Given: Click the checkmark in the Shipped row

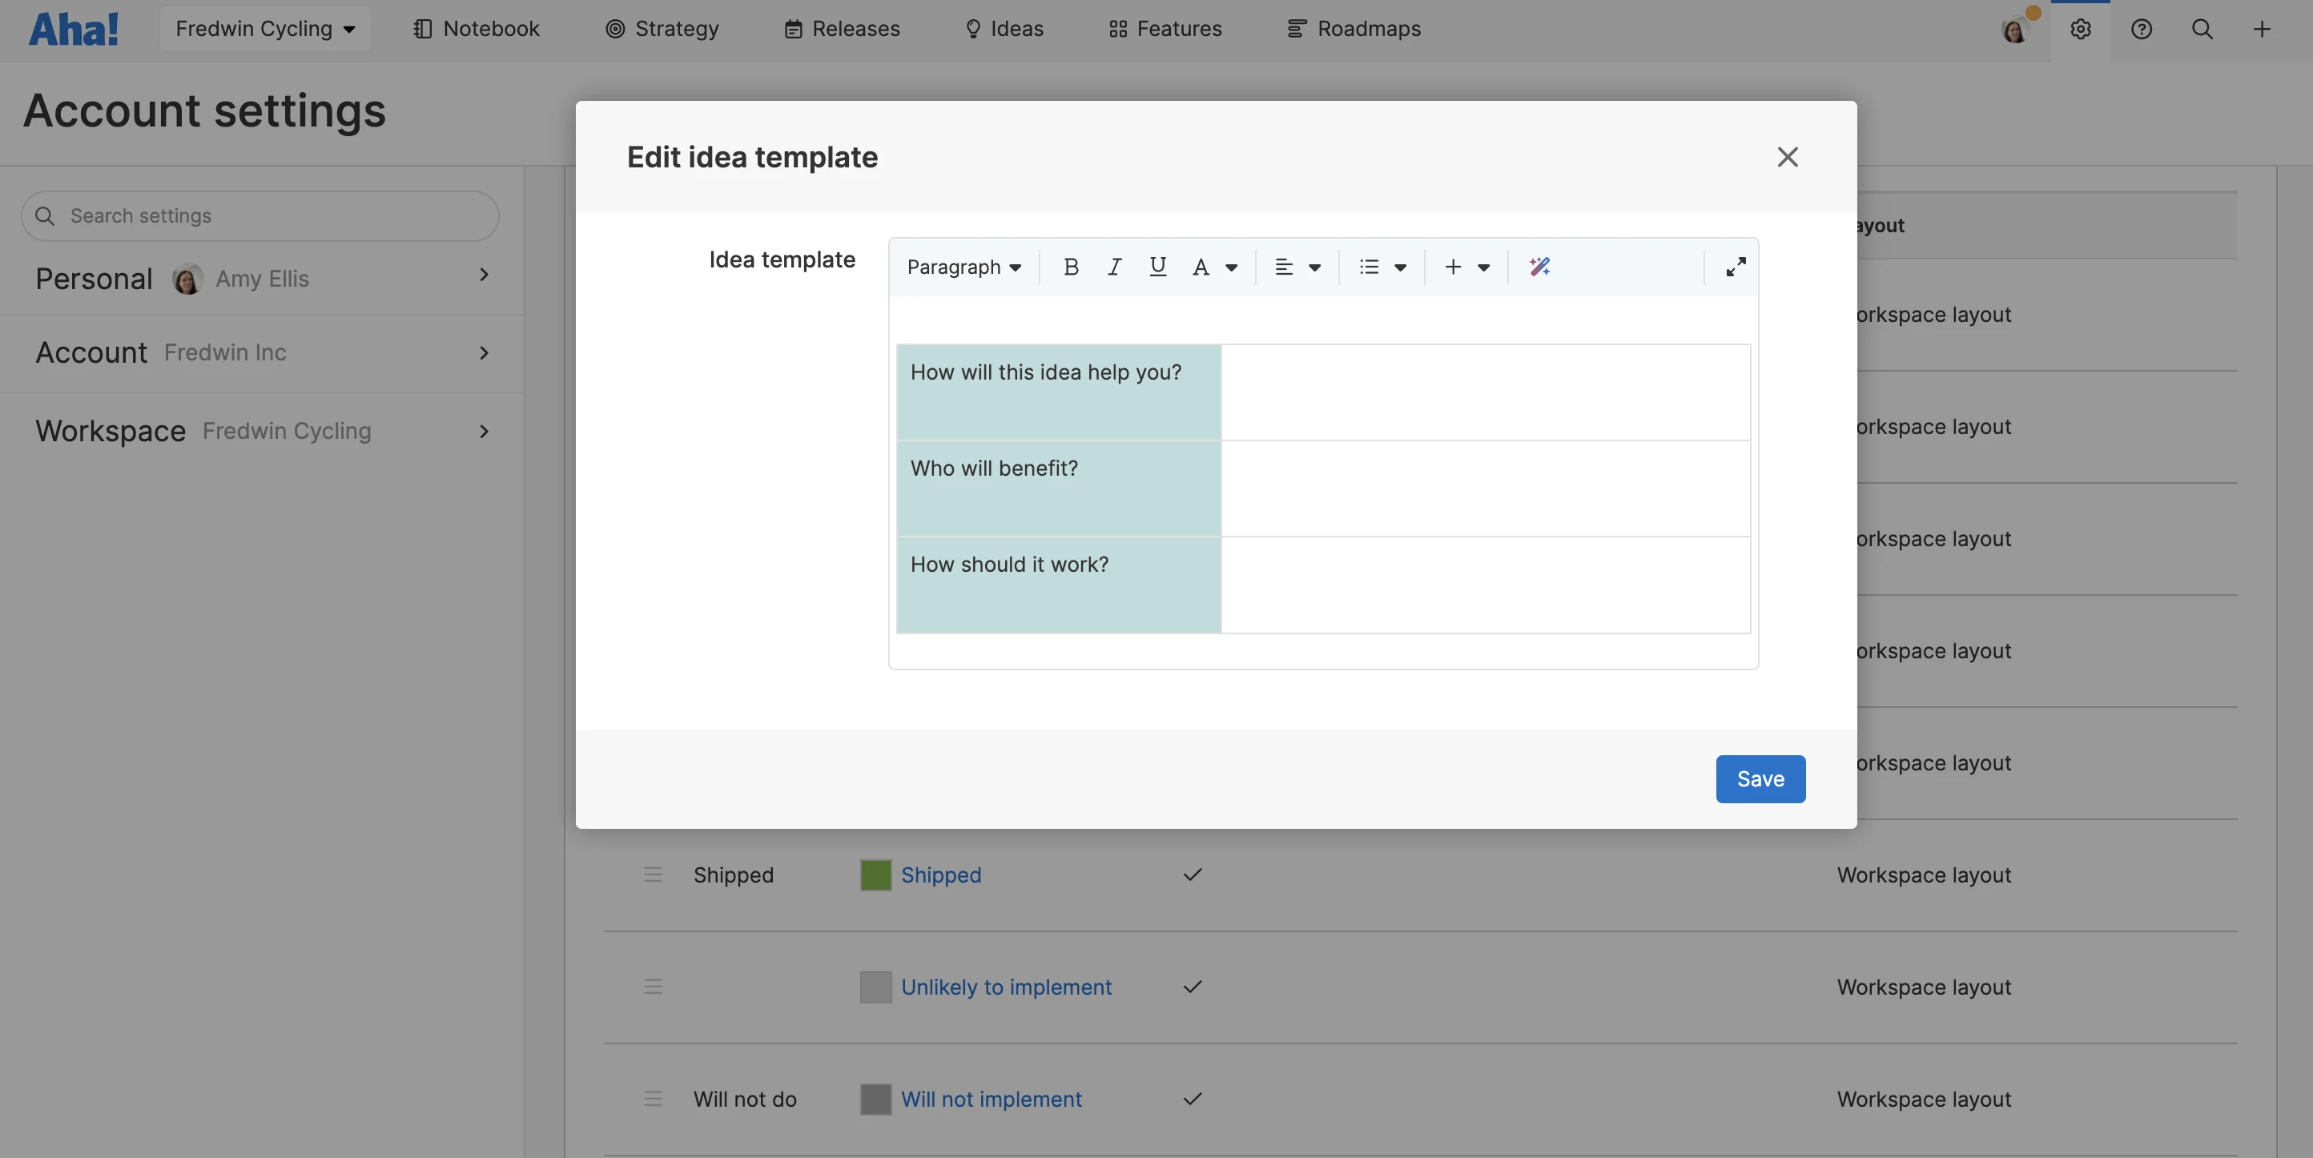Looking at the screenshot, I should (x=1192, y=875).
